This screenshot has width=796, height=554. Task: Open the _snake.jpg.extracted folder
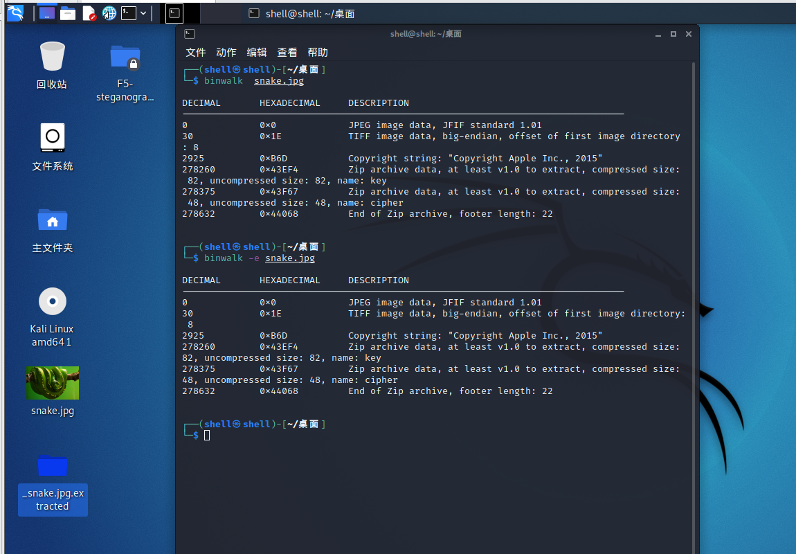[x=53, y=484]
